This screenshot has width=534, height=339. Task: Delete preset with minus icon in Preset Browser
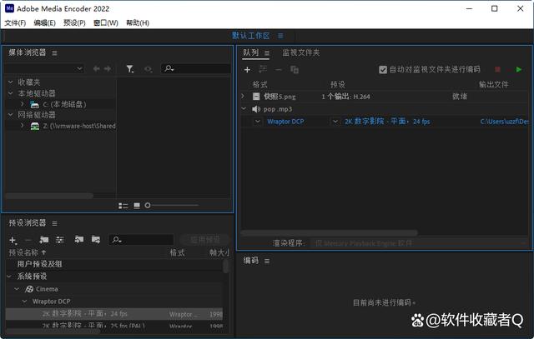28,241
